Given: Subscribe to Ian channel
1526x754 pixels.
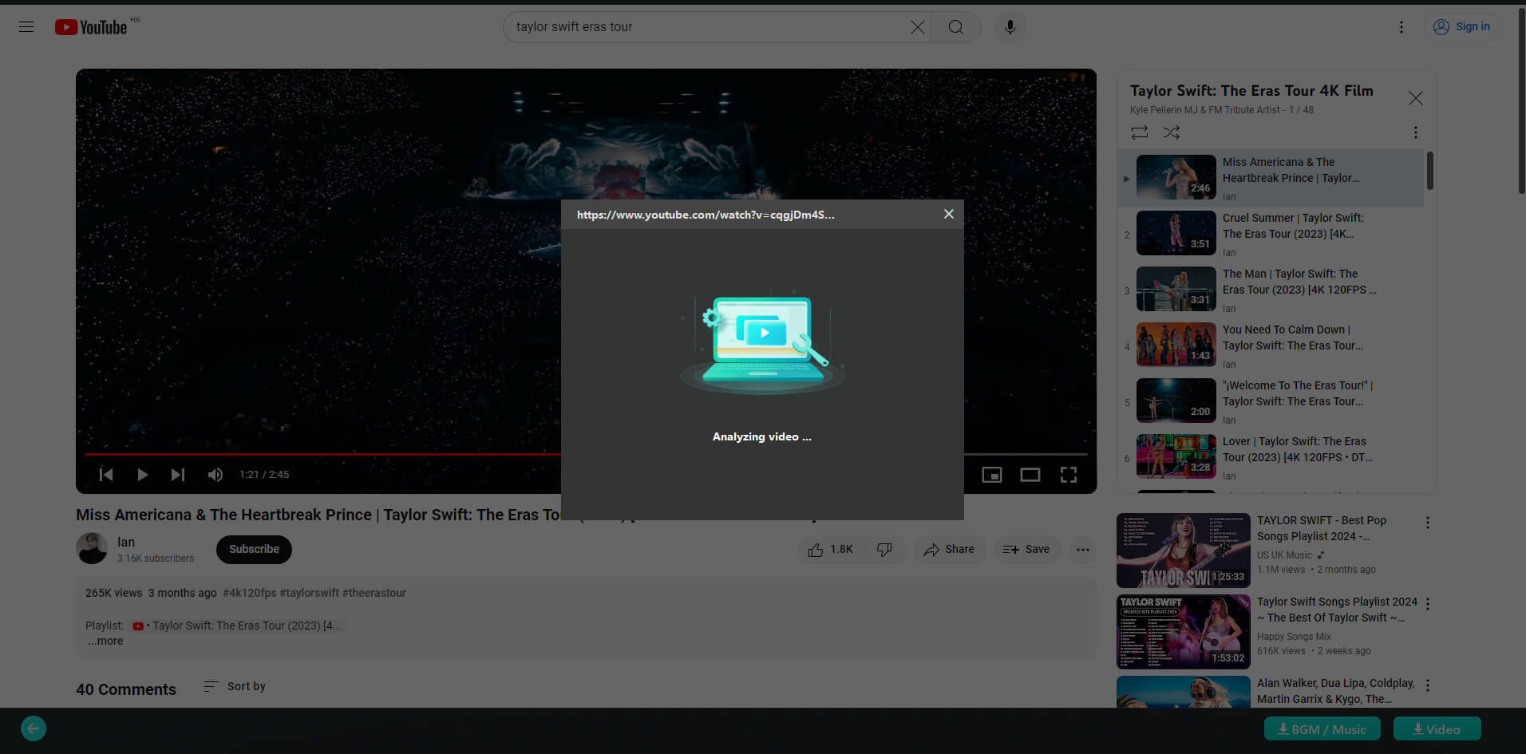Looking at the screenshot, I should click(254, 549).
